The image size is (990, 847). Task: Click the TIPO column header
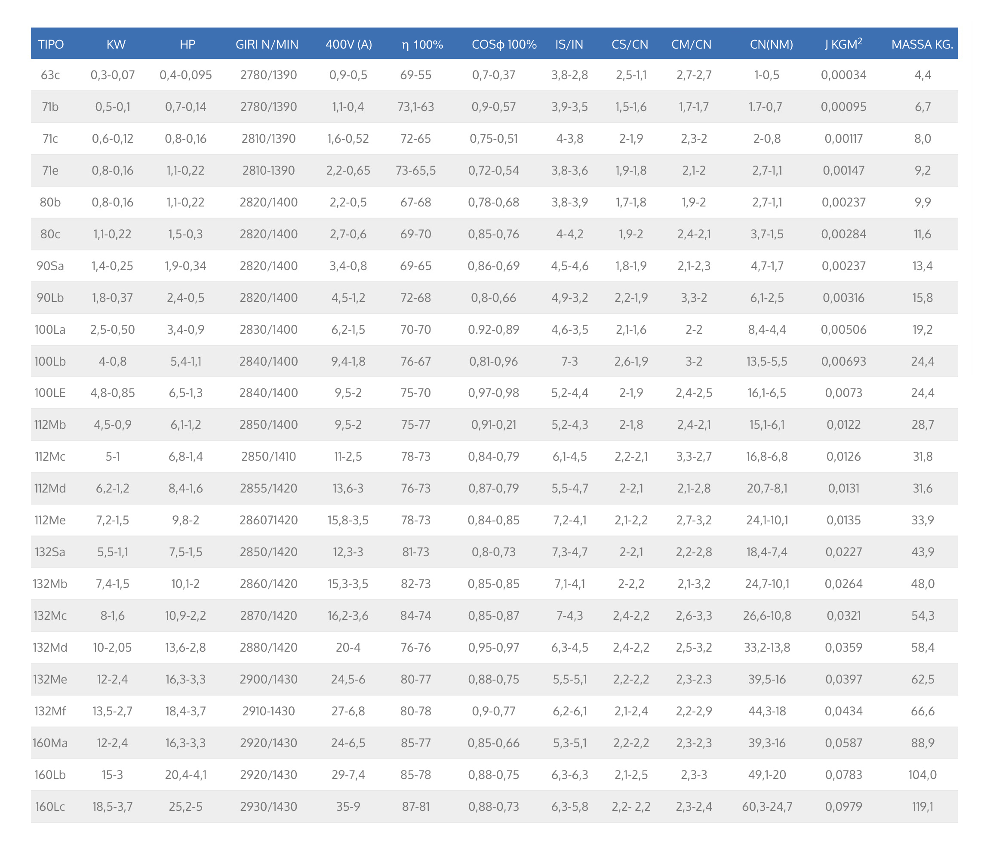(x=51, y=44)
